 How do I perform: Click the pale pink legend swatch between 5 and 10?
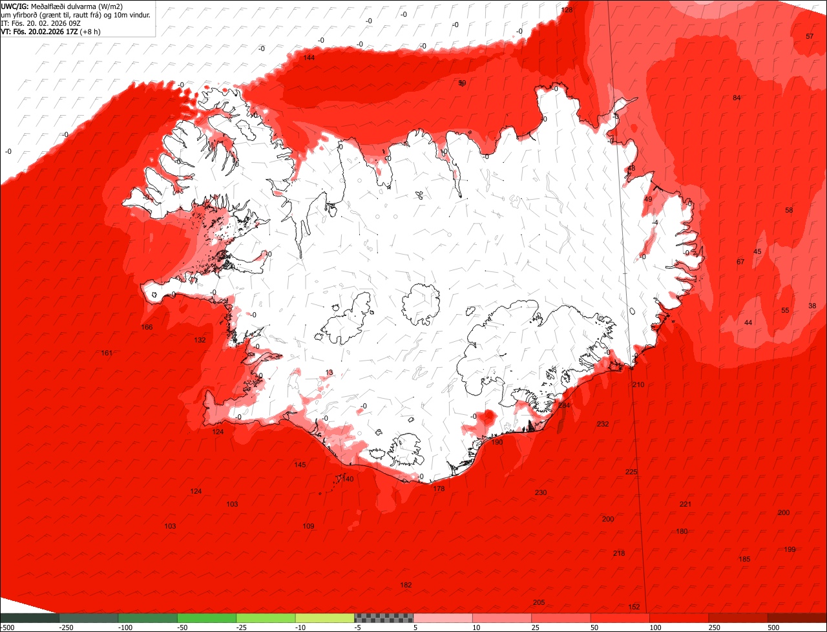coord(443,618)
